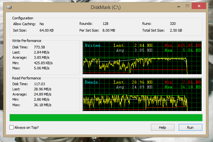Select the Allow Caching value 'No'
The height and width of the screenshot is (142, 213).
click(41, 24)
